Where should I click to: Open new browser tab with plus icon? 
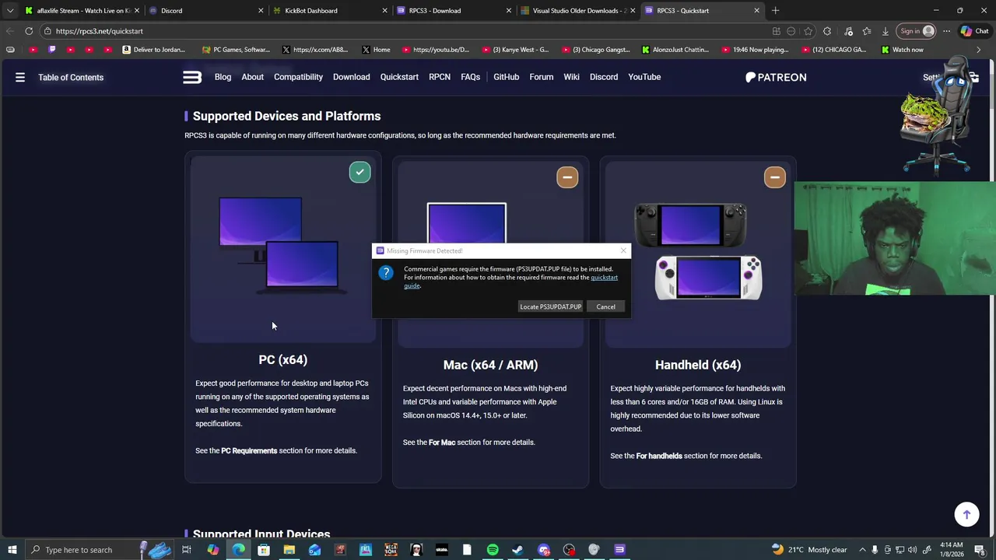click(775, 11)
